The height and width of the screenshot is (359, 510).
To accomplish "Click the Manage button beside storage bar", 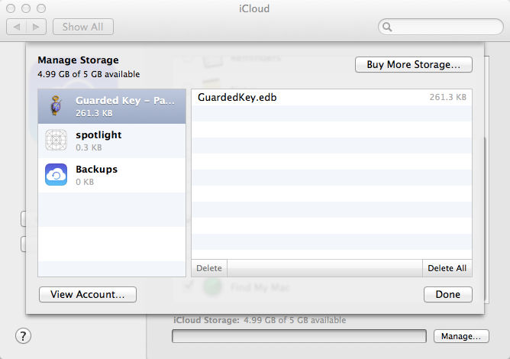I will coord(461,336).
